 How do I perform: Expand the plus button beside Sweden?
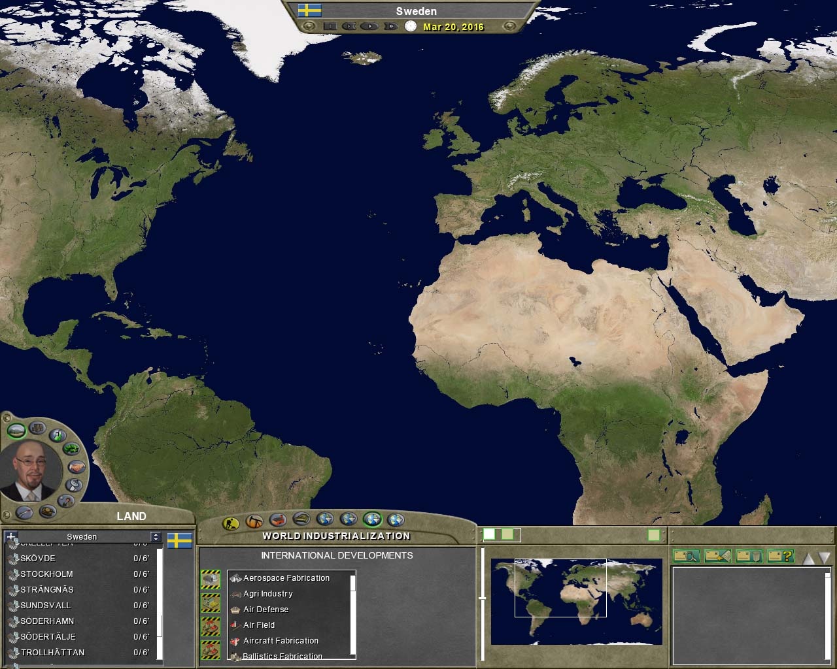pyautogui.click(x=11, y=537)
